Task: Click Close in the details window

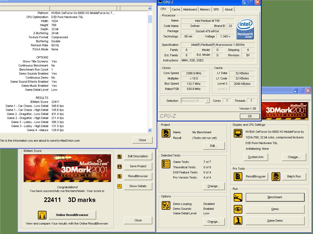Action: coord(142,140)
